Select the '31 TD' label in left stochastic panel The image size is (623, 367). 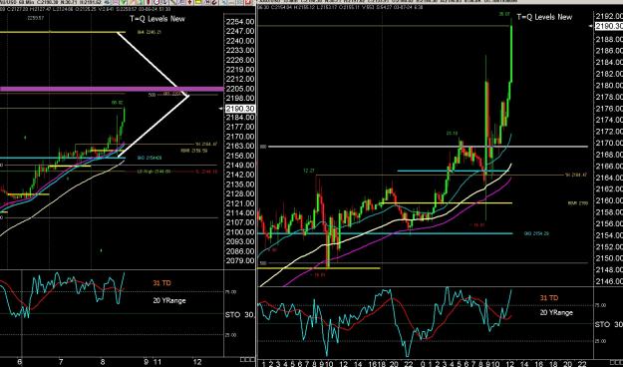161,283
